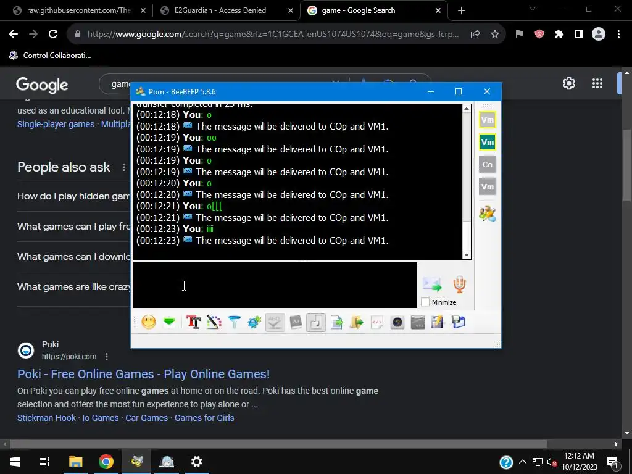Click the camera lens icon in BeeBEEP toolbar
This screenshot has height=474, width=632.
397,322
